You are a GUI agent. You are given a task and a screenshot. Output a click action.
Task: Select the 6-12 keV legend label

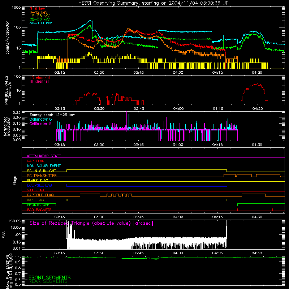tap(39, 12)
